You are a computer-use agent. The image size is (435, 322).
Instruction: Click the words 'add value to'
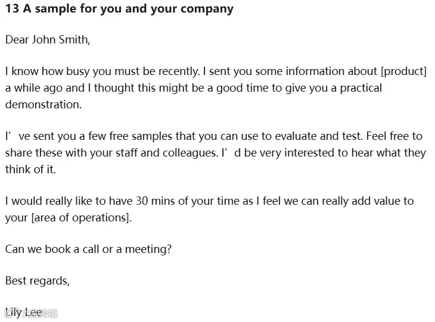point(383,201)
